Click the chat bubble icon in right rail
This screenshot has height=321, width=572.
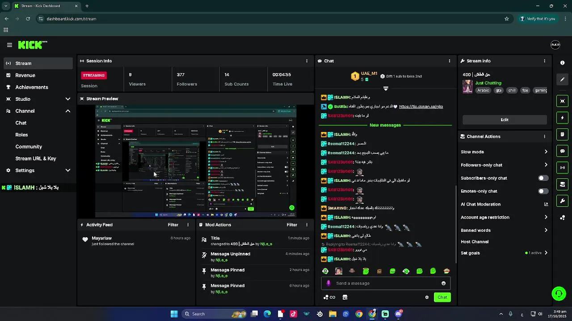tap(563, 151)
